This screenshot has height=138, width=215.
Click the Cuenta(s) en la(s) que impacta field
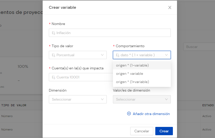pyautogui.click(x=81, y=77)
